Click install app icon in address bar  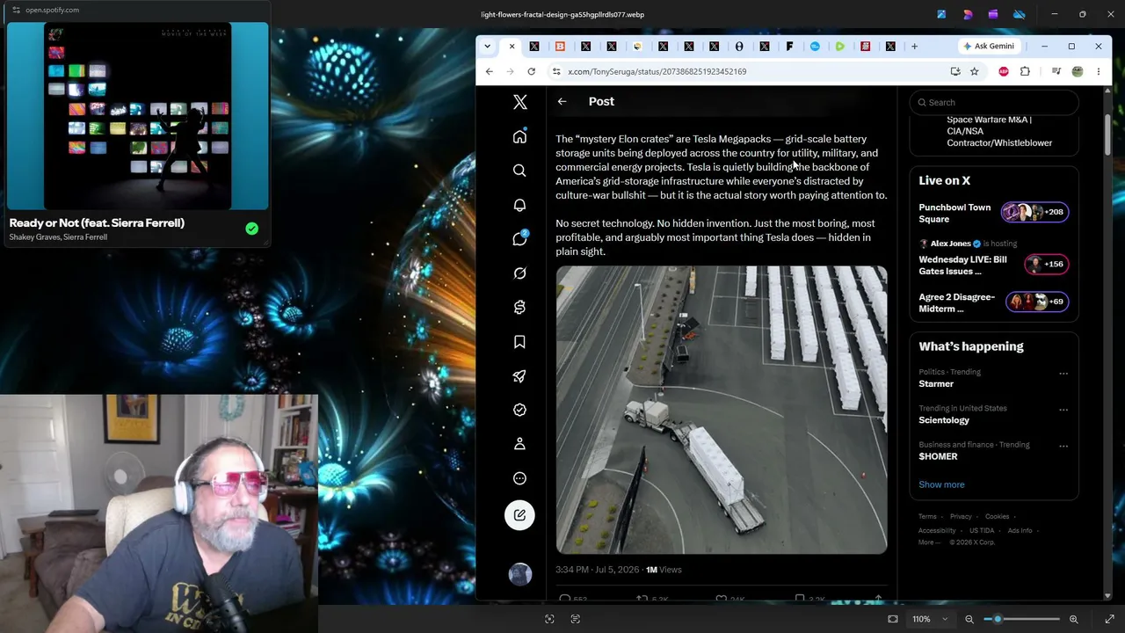[x=955, y=71]
